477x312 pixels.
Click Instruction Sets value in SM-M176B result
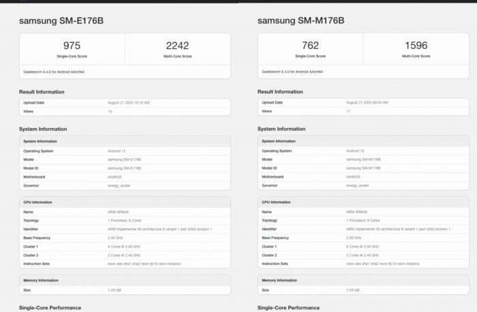point(382,264)
